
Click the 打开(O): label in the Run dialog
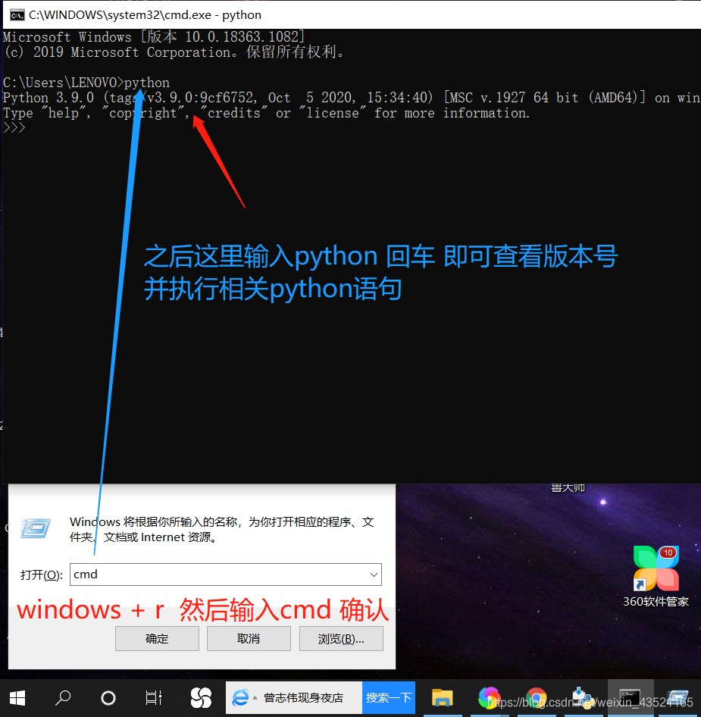click(42, 575)
